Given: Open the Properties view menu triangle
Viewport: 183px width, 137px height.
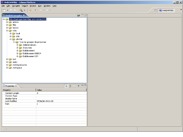Looking at the screenshot, I should point(78,86).
